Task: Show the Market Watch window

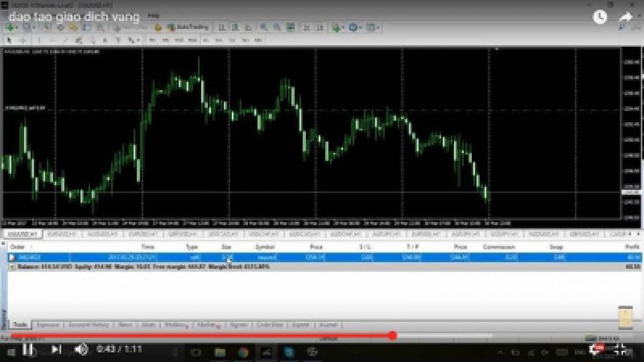Action: point(48,27)
